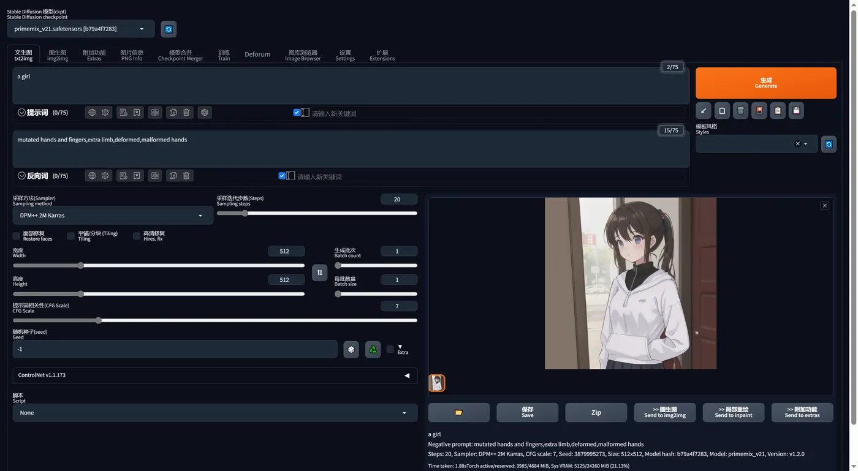Viewport: 858px width, 471px height.
Task: Refresh the Stable Diffusion checkpoint list
Action: (169, 29)
